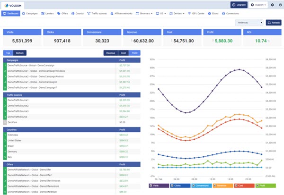
Task: Expand the Browsers dropdown
Action: [142, 14]
